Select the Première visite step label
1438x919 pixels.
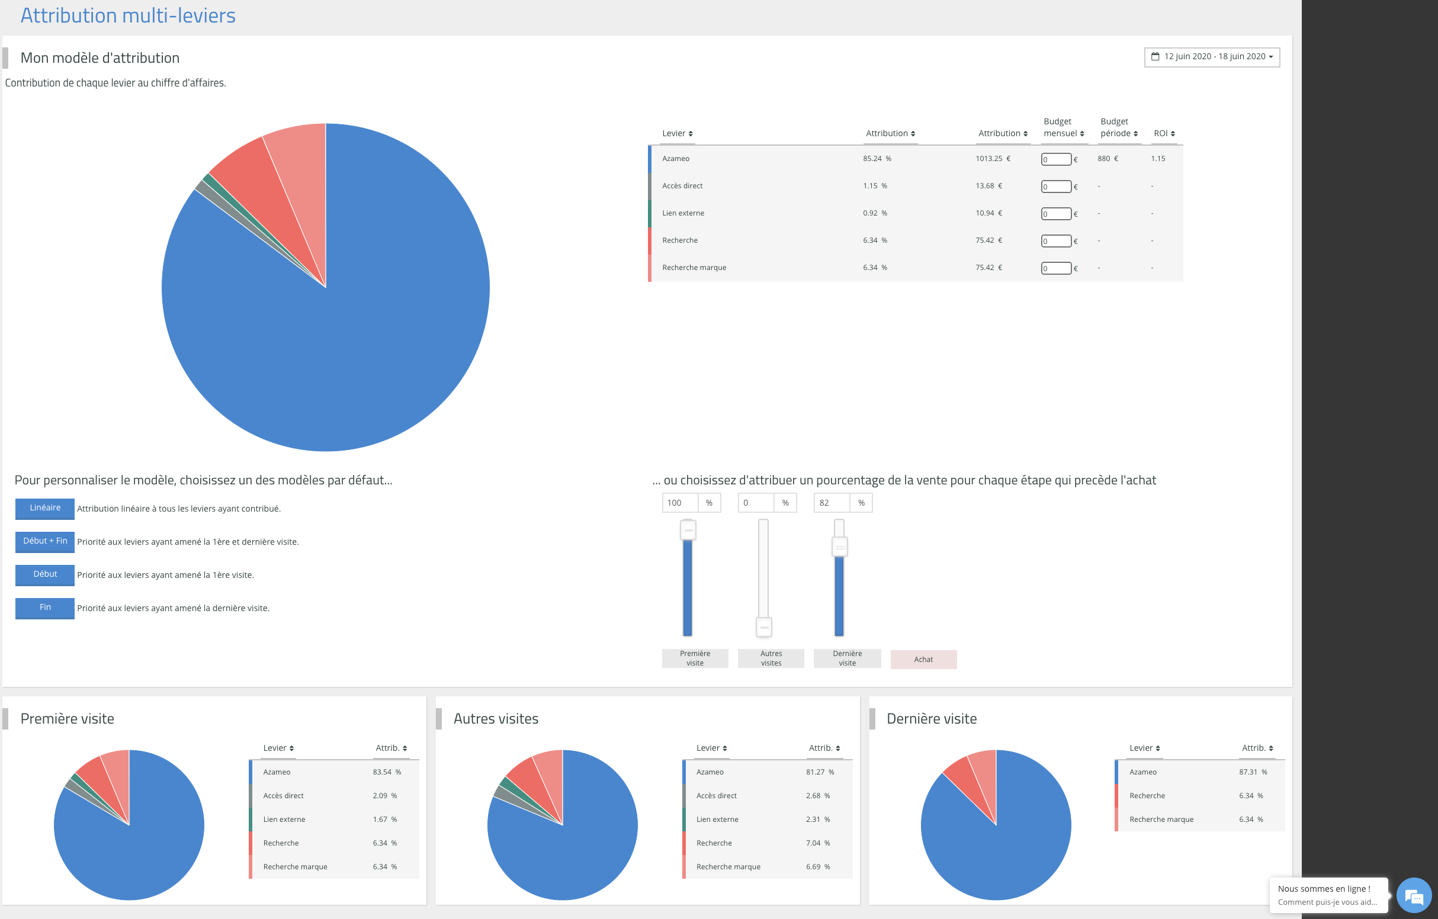695,658
